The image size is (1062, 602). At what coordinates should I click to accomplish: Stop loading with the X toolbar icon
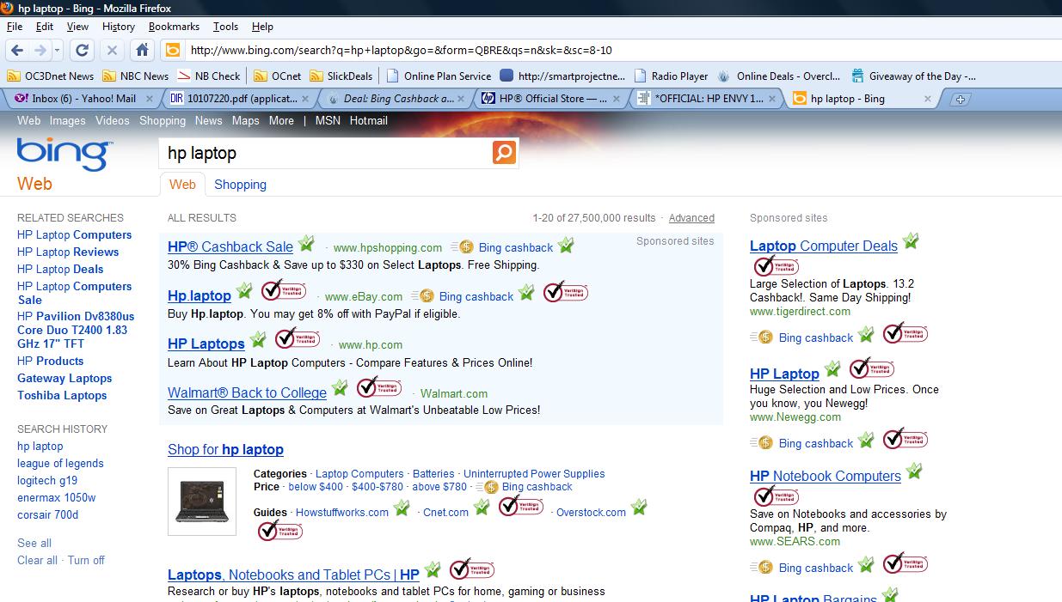pos(113,50)
